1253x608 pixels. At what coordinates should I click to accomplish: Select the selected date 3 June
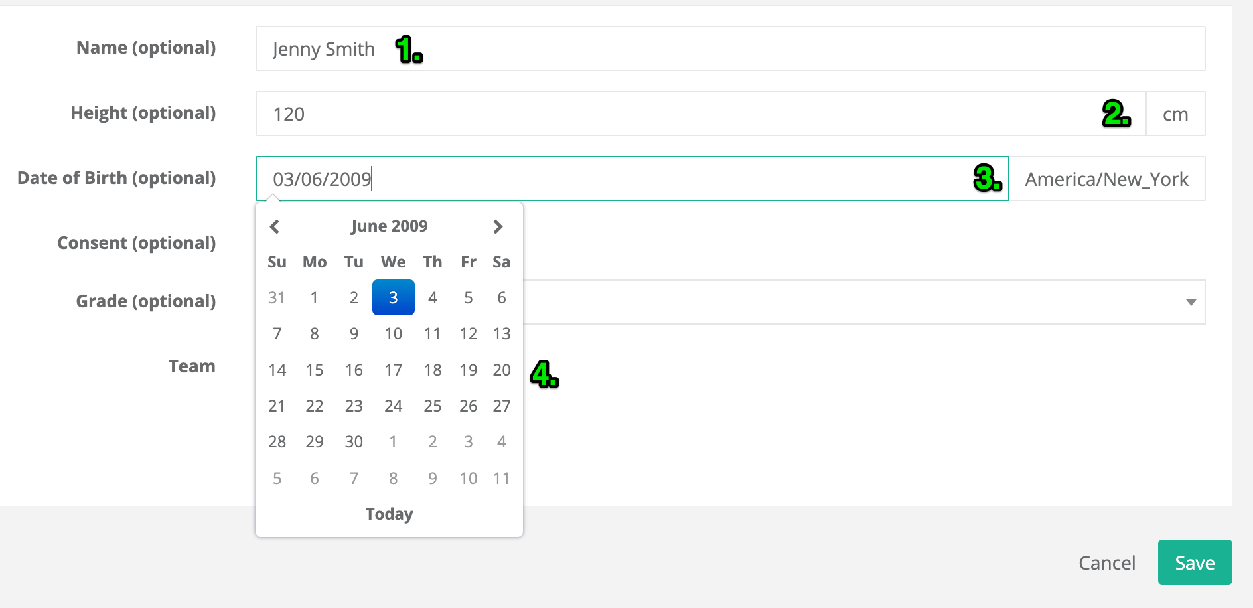point(394,297)
